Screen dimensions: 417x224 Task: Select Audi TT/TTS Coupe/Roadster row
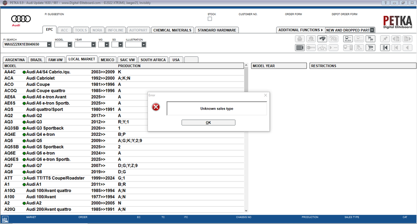pos(55,178)
